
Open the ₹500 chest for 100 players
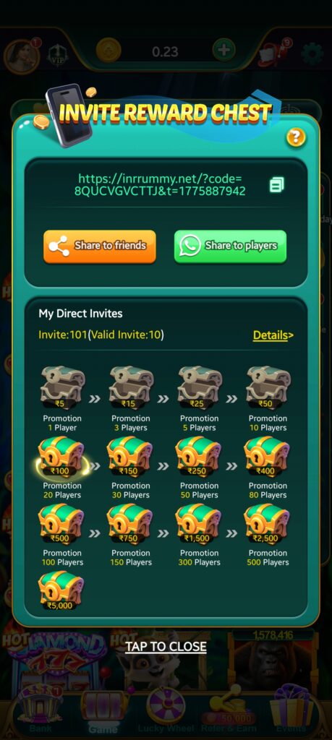(62, 524)
